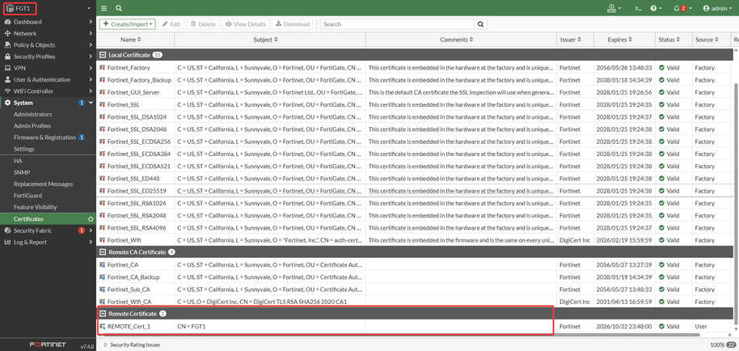Click the Fortinet_GUI_Server certificate icon

pyautogui.click(x=102, y=92)
